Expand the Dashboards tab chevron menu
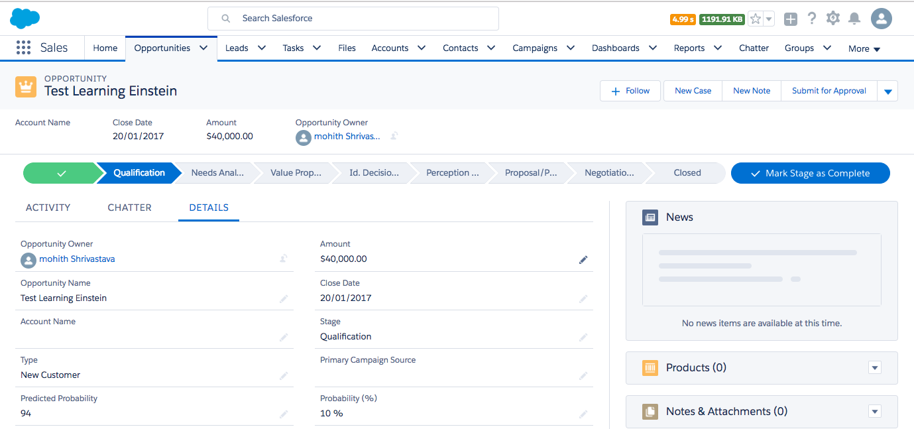This screenshot has width=914, height=429. [x=653, y=48]
